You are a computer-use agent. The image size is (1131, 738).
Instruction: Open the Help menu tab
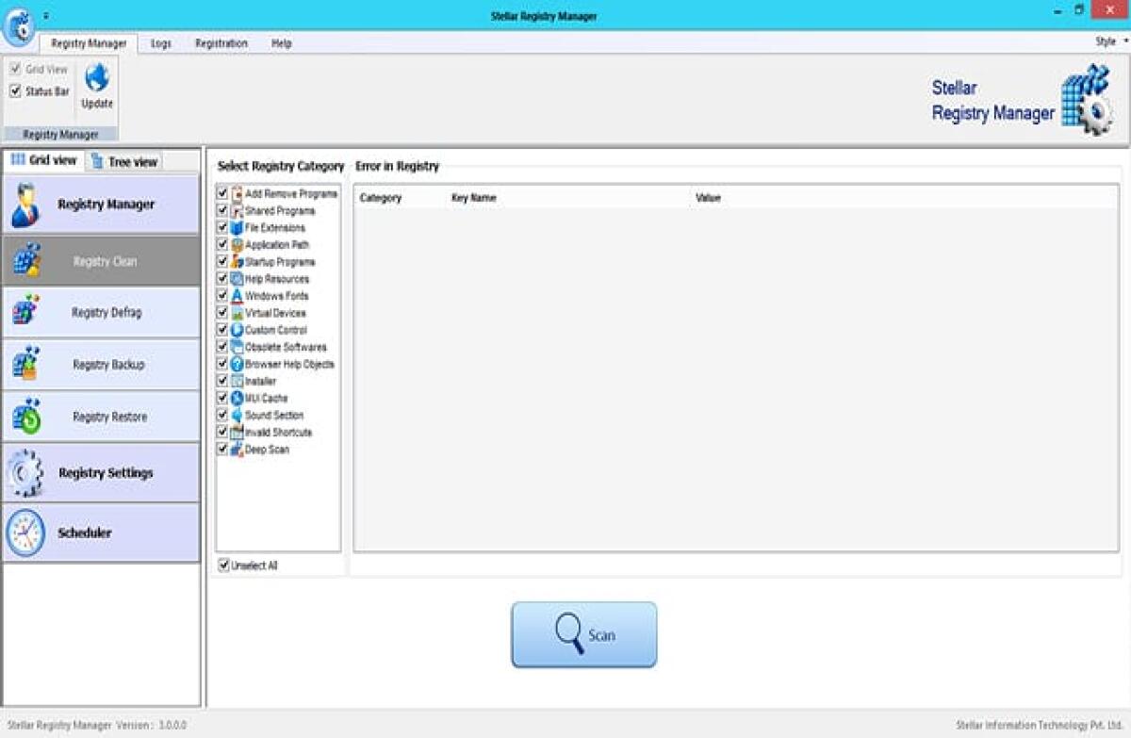coord(280,43)
